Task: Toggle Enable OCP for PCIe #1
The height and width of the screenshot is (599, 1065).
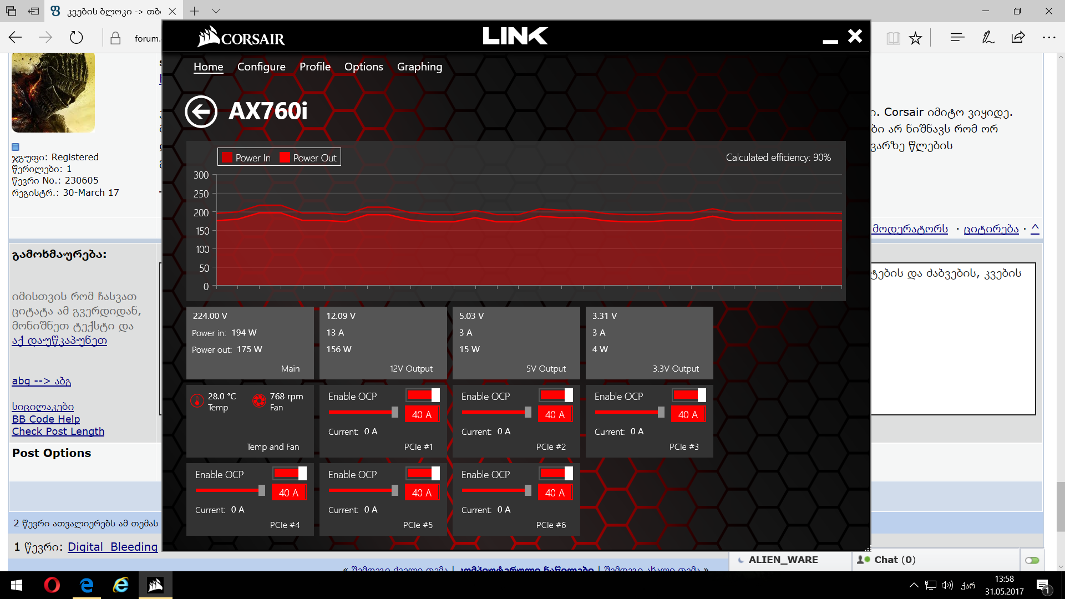Action: coord(423,395)
